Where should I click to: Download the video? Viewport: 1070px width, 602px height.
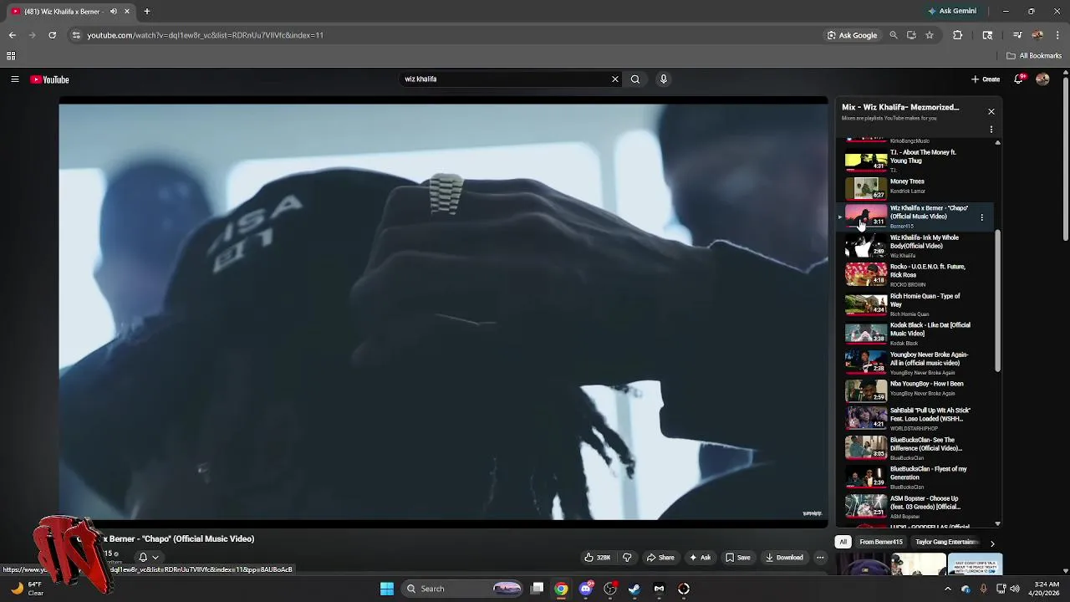pyautogui.click(x=784, y=558)
